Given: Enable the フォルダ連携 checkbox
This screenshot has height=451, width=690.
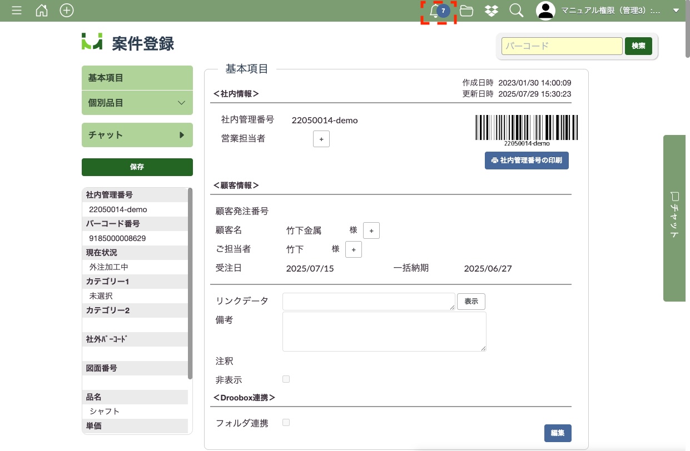Looking at the screenshot, I should [286, 423].
